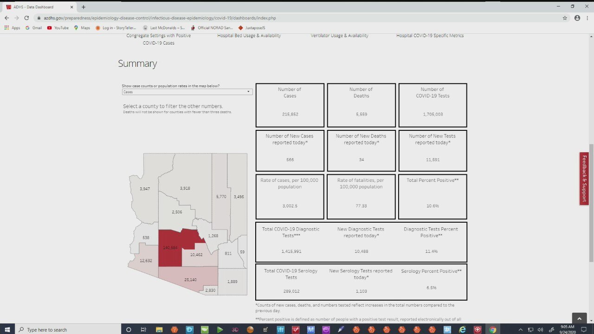
Task: Click the browser back arrow
Action: tap(6, 18)
